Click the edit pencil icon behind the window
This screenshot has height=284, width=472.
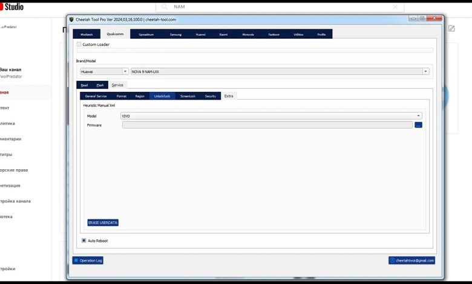coord(451,28)
